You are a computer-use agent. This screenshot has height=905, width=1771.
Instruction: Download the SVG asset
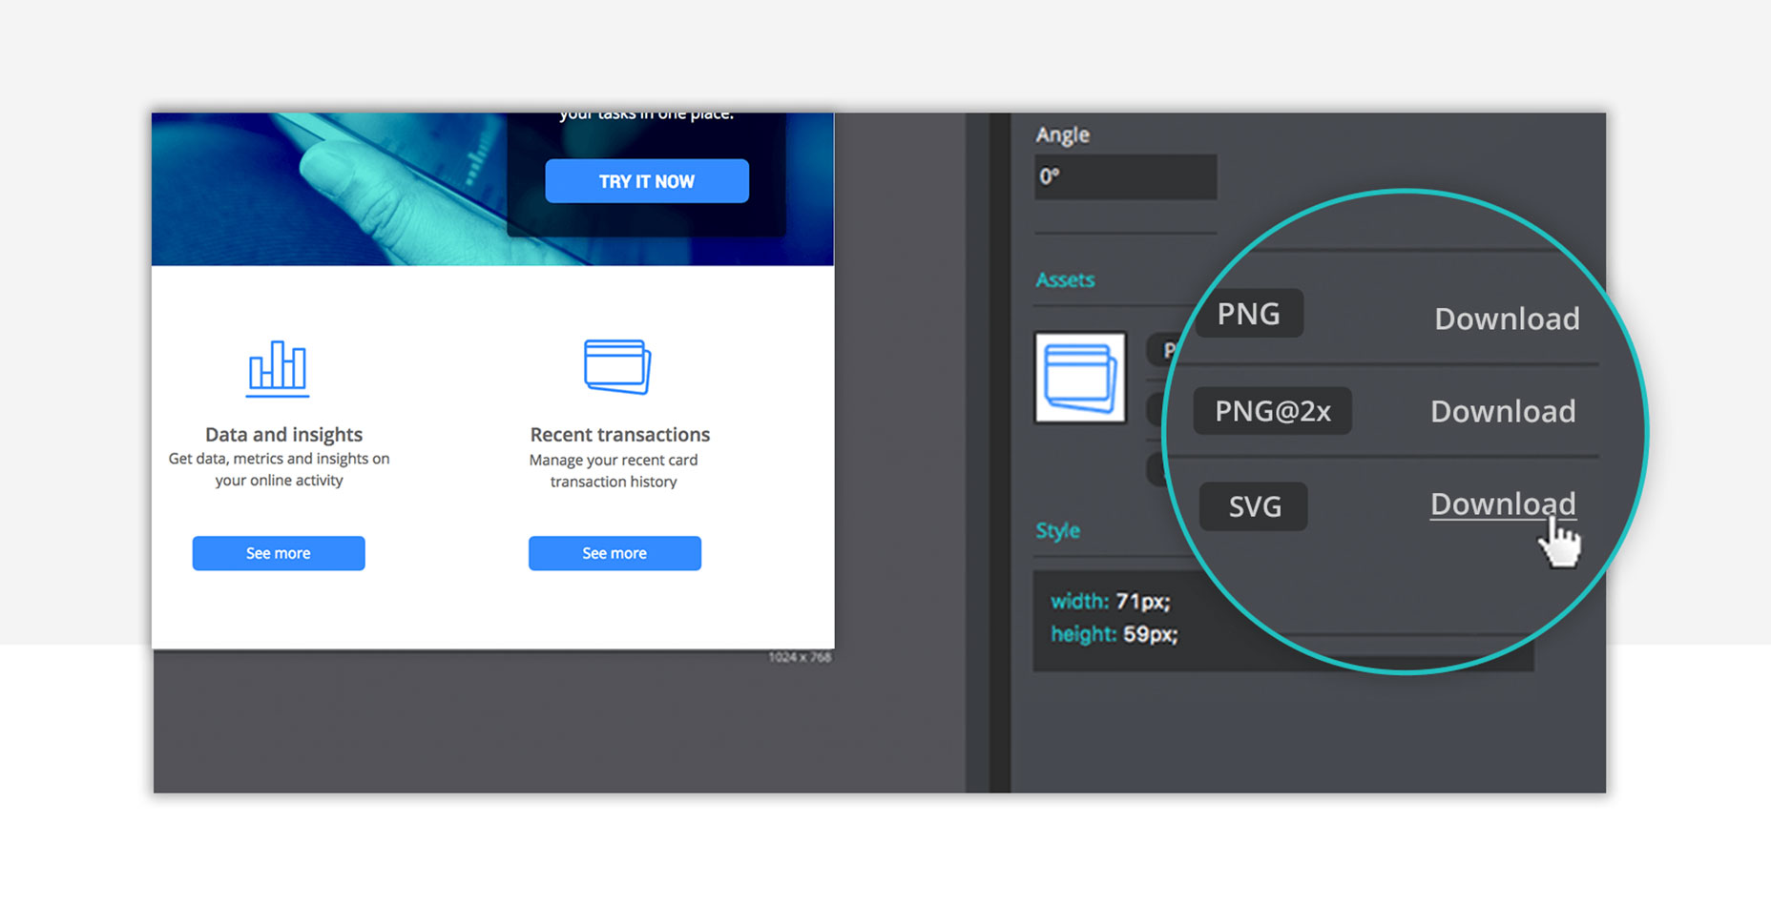tap(1503, 504)
